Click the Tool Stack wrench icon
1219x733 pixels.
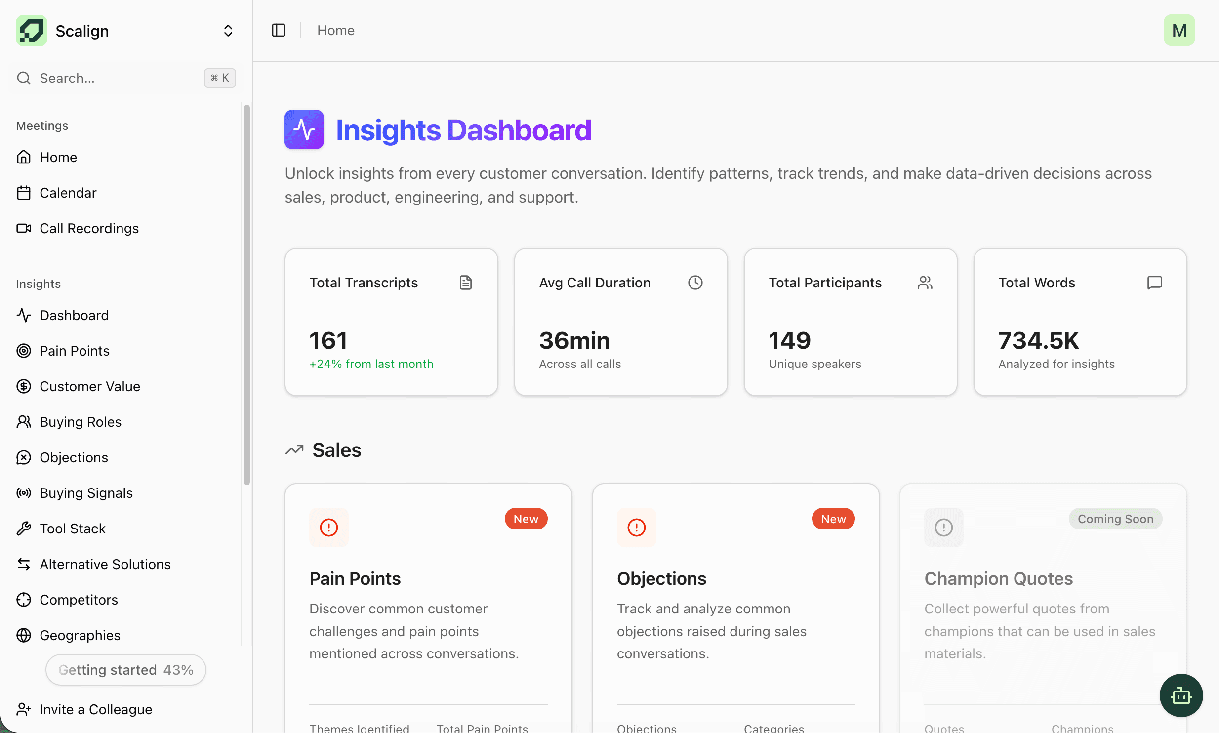point(24,528)
